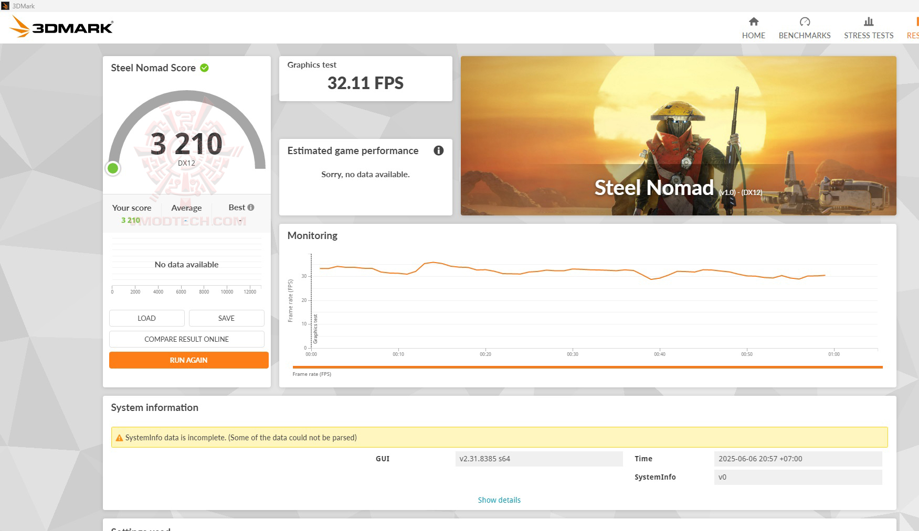
Task: Click COMPARE RESULT ONLINE button
Action: [187, 339]
